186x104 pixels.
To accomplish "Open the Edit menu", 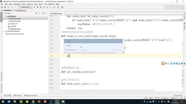I will (x=6, y=4).
